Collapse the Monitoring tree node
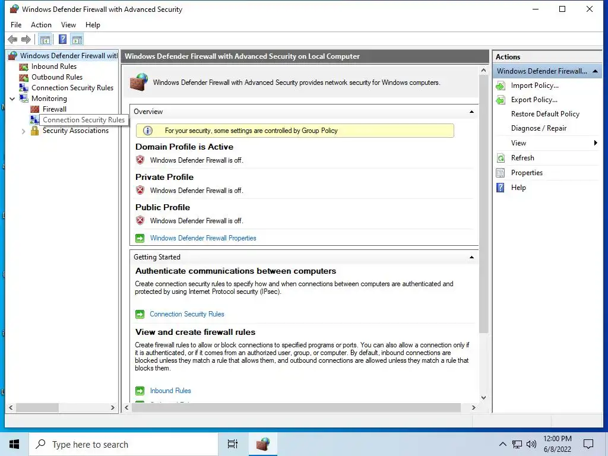 (12, 99)
